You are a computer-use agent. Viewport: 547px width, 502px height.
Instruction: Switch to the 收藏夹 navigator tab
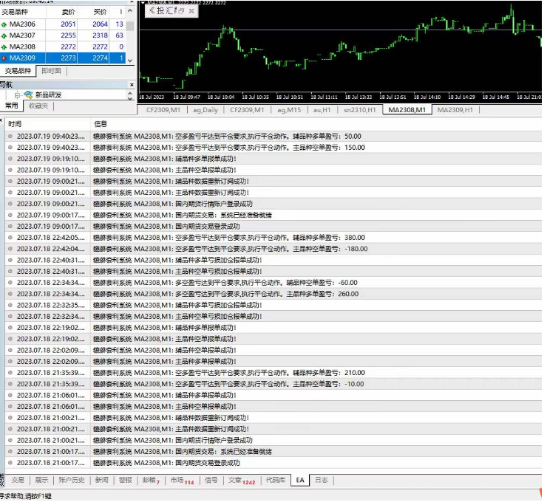(38, 106)
